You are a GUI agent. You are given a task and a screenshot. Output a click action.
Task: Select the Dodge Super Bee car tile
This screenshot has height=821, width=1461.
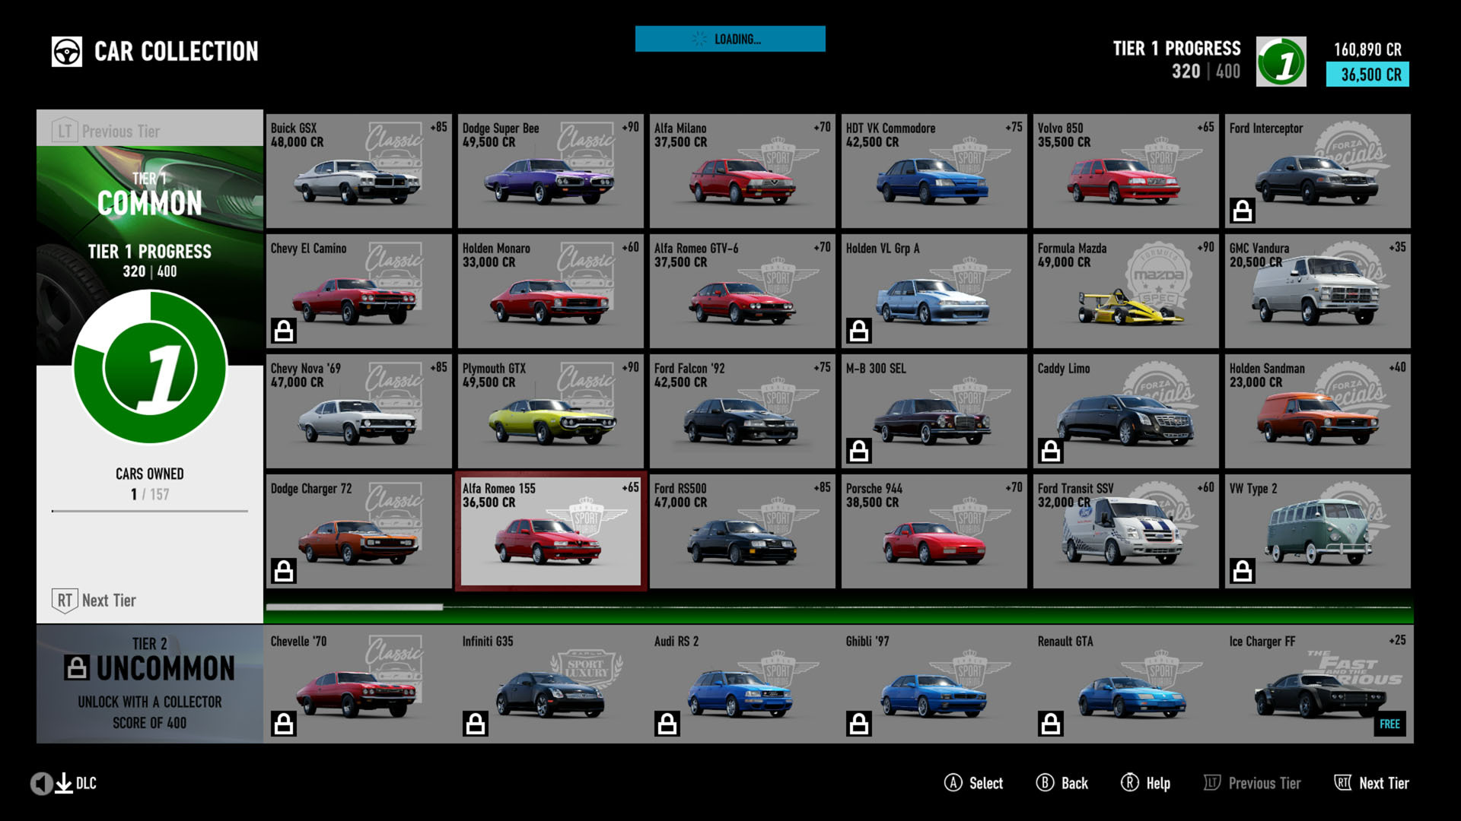(x=550, y=171)
